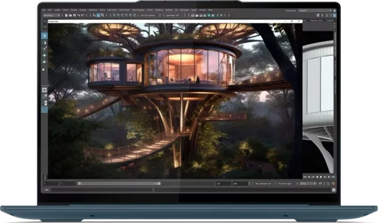Click the IPR render icon
The height and width of the screenshot is (223, 378).
point(201,16)
